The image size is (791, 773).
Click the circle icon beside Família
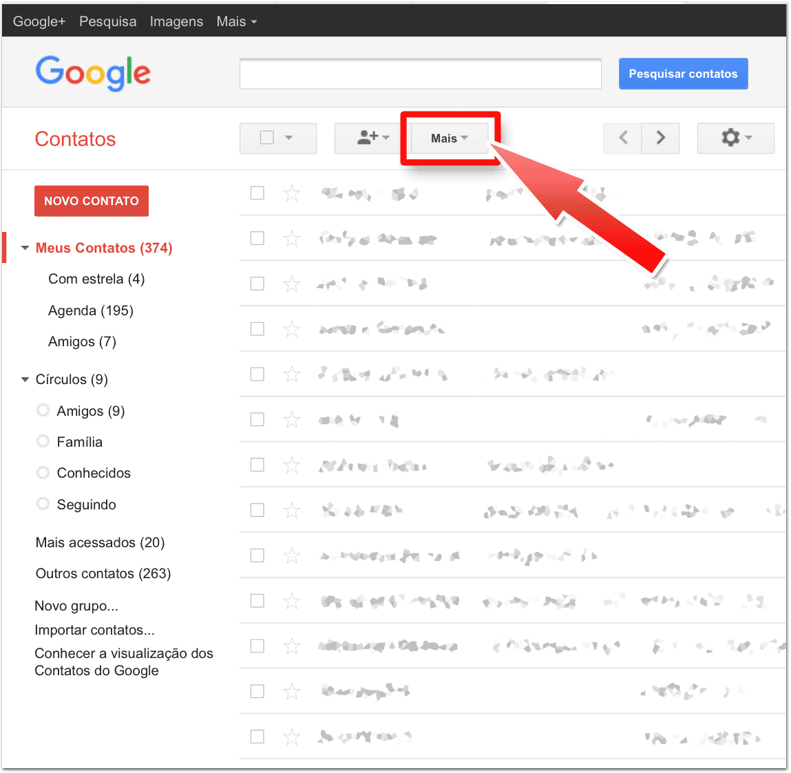[x=43, y=441]
